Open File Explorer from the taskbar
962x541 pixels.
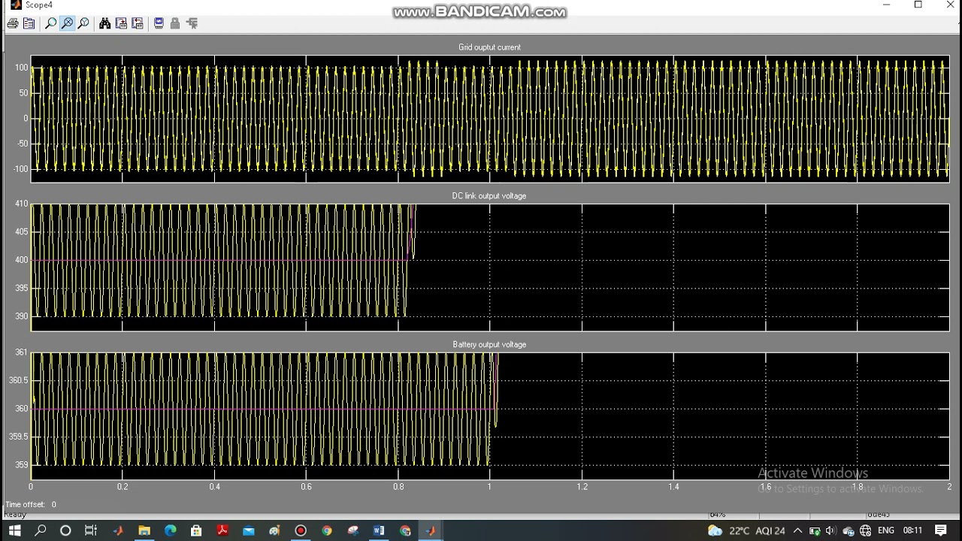pos(144,530)
